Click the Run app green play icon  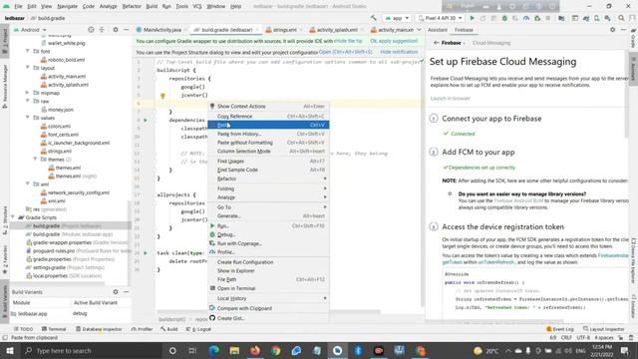(472, 18)
